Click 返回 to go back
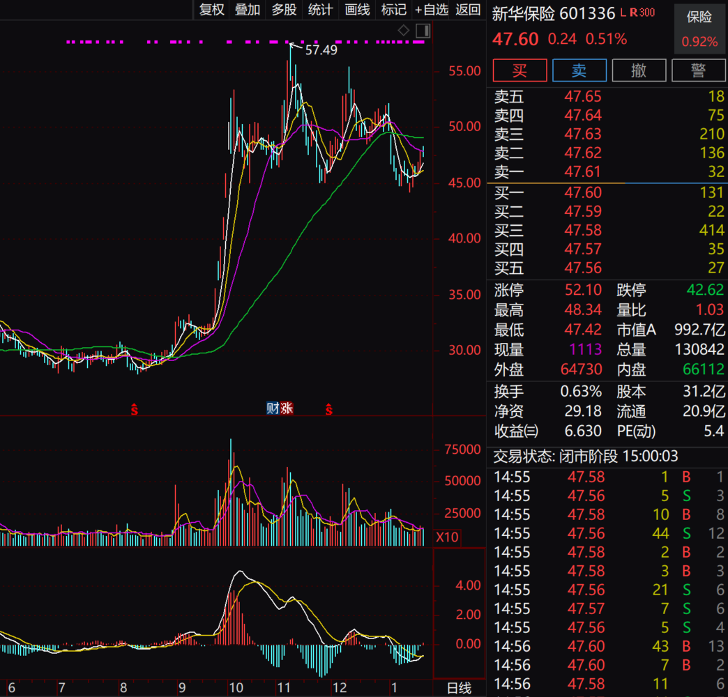 click(467, 10)
